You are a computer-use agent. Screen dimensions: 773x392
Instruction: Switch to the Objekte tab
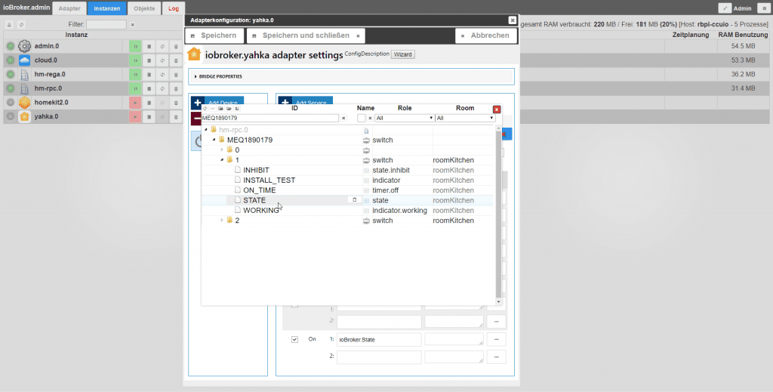tap(144, 8)
